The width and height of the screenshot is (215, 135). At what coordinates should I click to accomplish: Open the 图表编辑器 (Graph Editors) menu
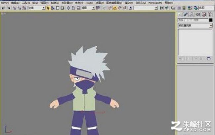114,3
